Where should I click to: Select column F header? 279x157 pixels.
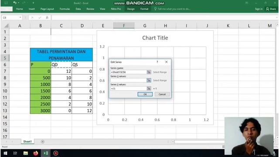click(124, 26)
